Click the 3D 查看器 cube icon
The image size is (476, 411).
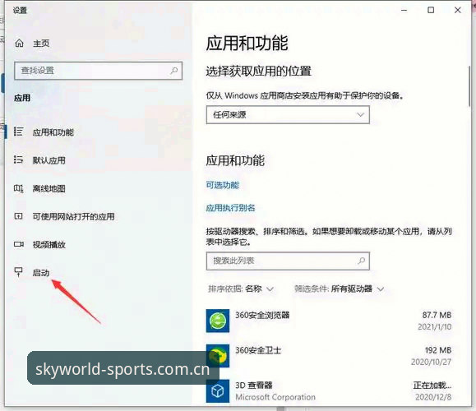tap(218, 391)
